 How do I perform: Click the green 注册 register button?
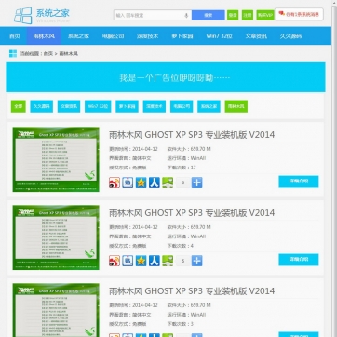coord(248,15)
